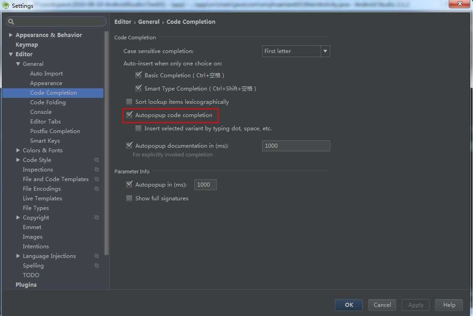This screenshot has height=316, width=473.
Task: Toggle Autopopup documentation checkbox
Action: pos(129,145)
